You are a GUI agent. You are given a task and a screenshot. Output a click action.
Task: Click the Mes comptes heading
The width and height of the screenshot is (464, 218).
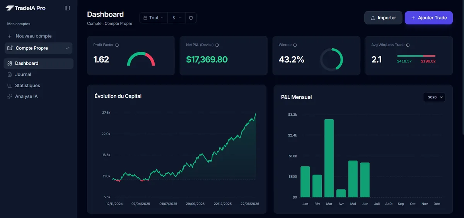[x=19, y=24]
